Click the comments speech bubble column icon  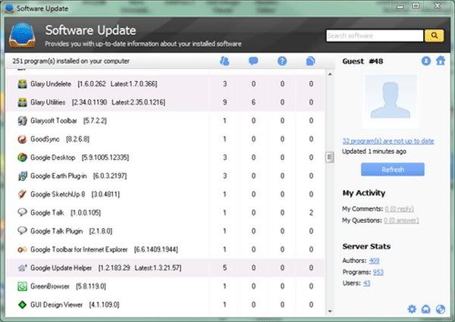click(x=253, y=61)
